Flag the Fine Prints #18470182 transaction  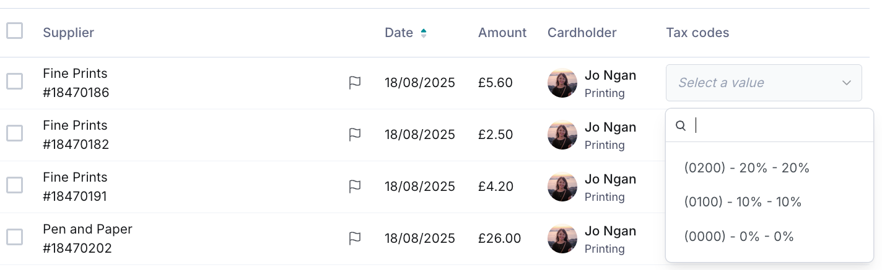coord(354,135)
